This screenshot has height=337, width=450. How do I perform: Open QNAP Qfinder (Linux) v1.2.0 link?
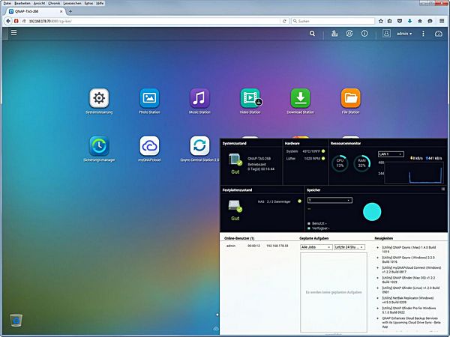[411, 290]
